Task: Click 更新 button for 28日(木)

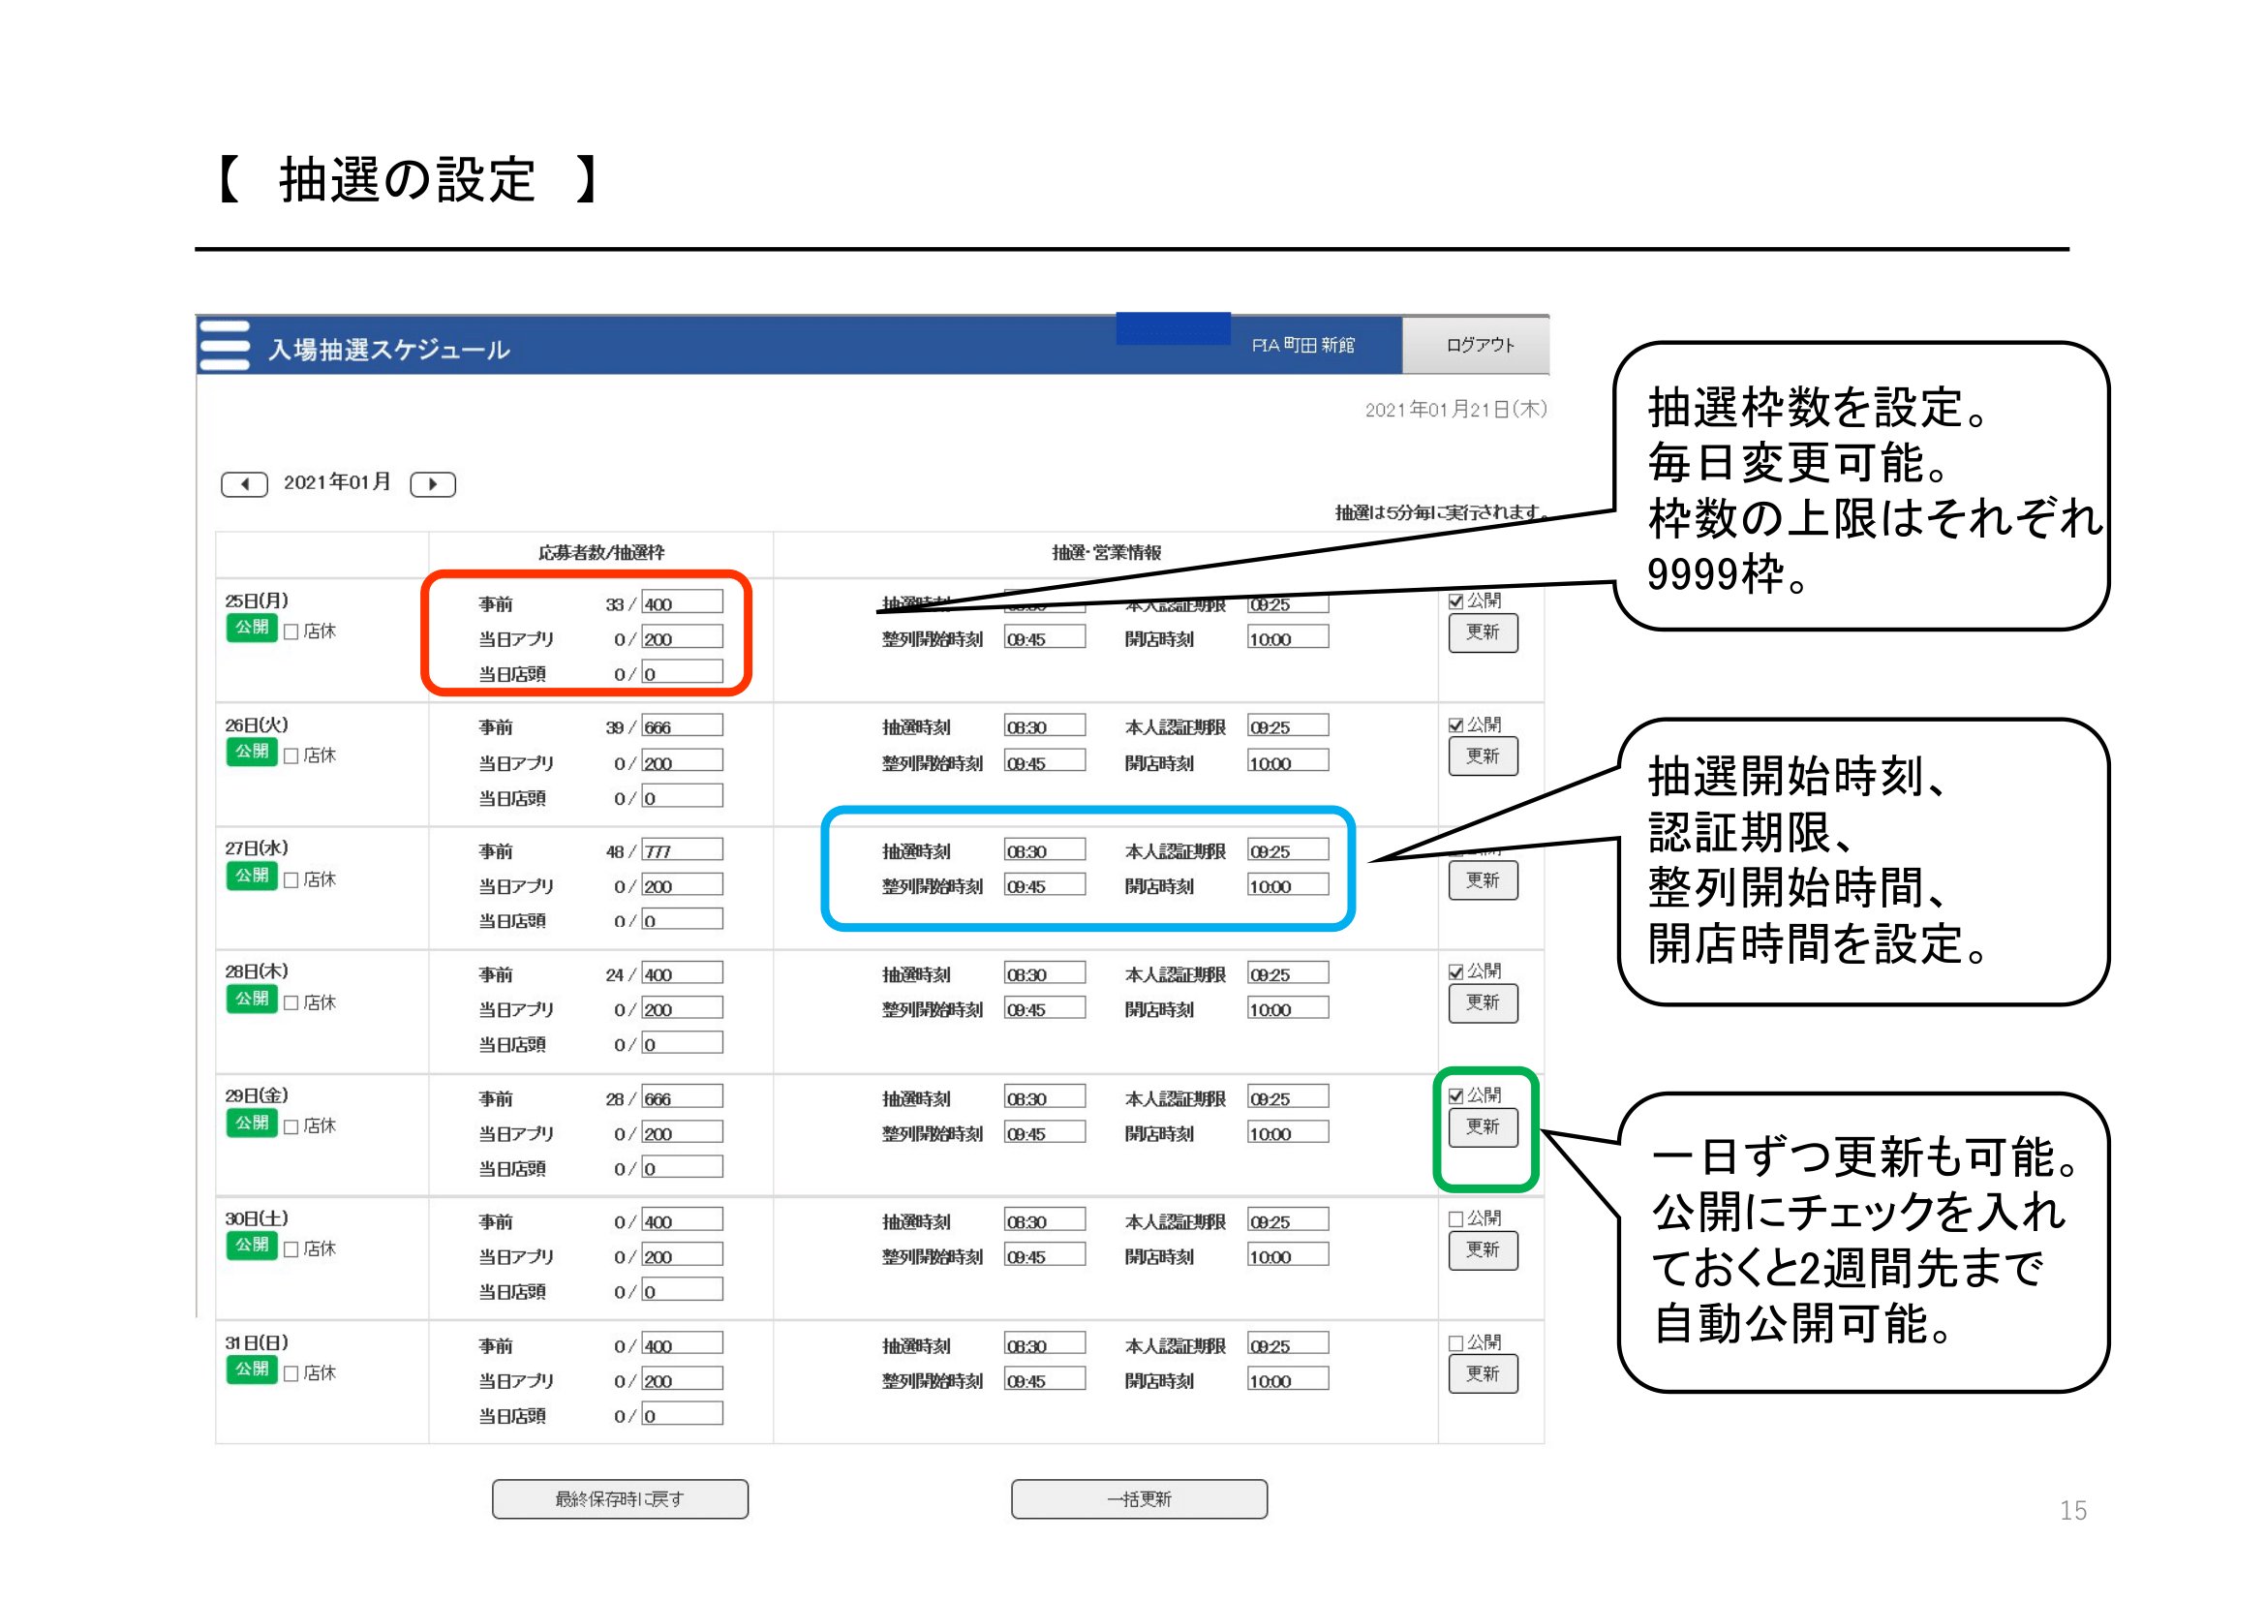Action: click(1483, 1003)
